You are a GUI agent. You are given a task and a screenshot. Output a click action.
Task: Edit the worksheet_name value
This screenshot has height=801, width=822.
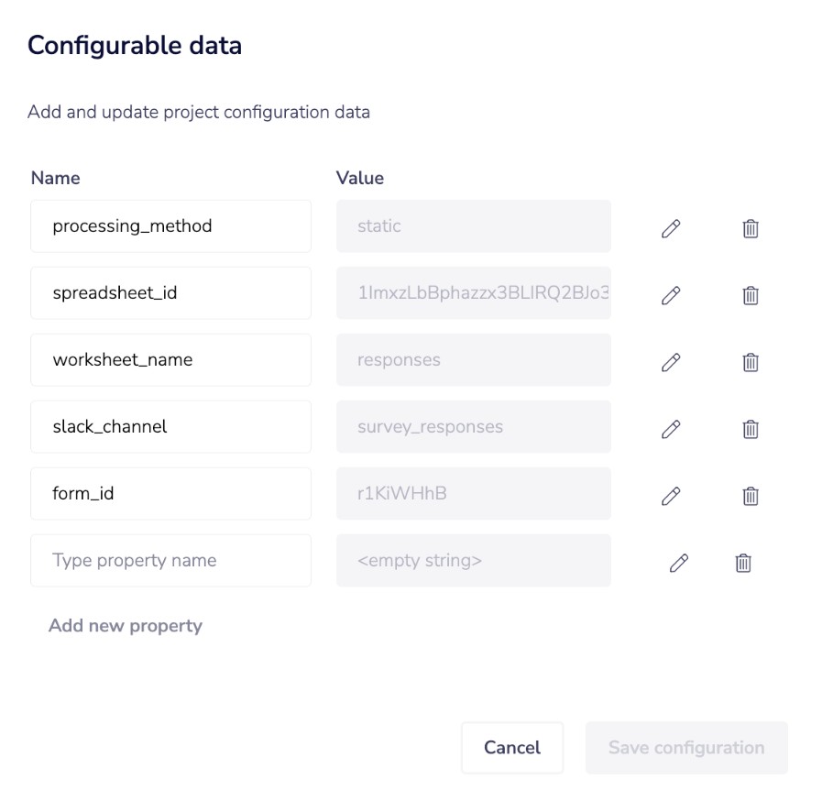[x=671, y=362]
